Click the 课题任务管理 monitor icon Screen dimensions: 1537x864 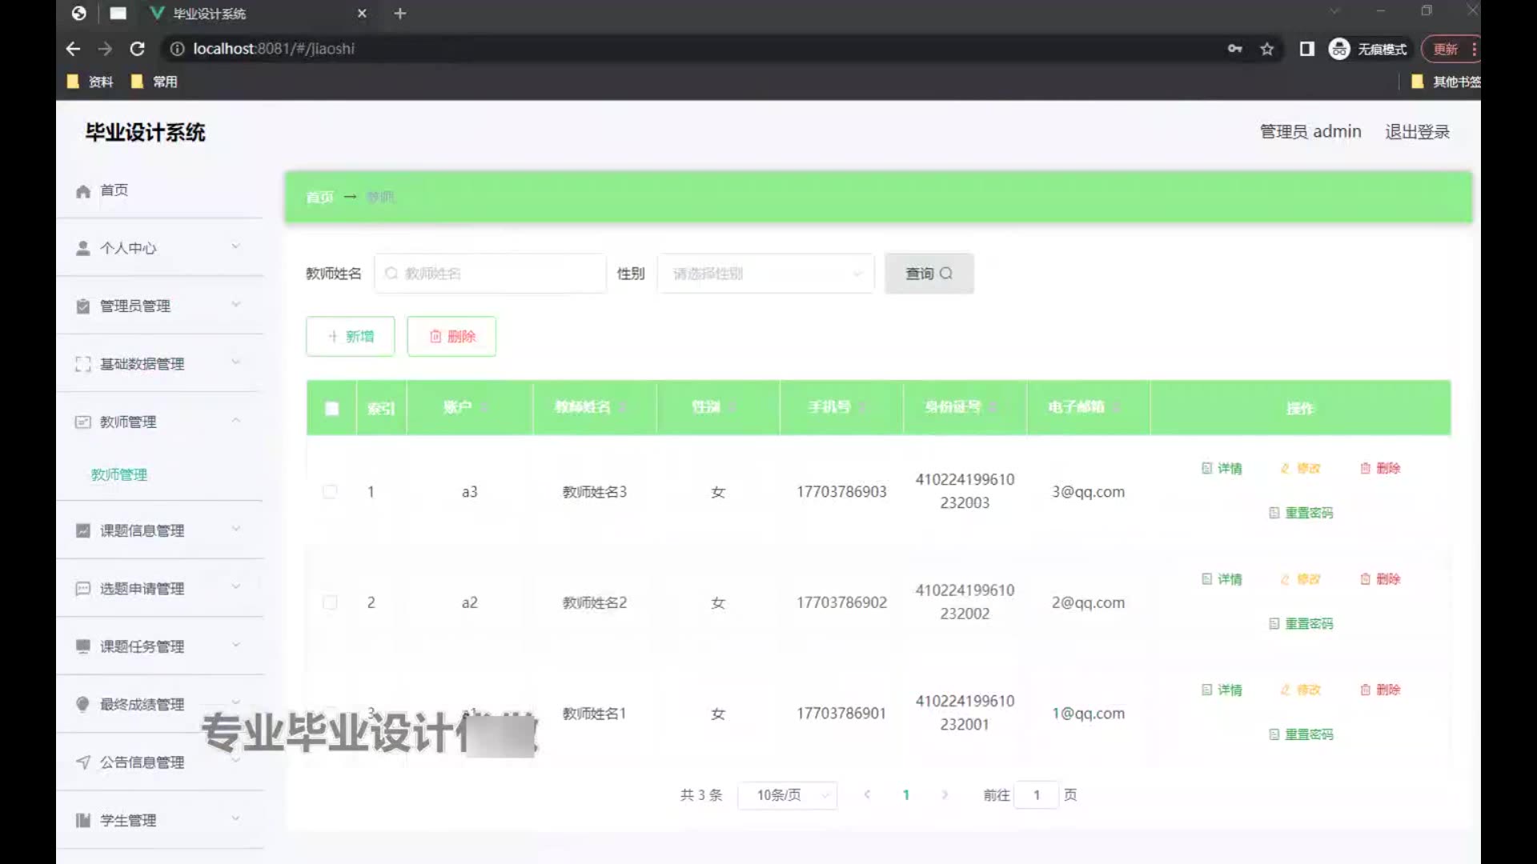point(82,646)
